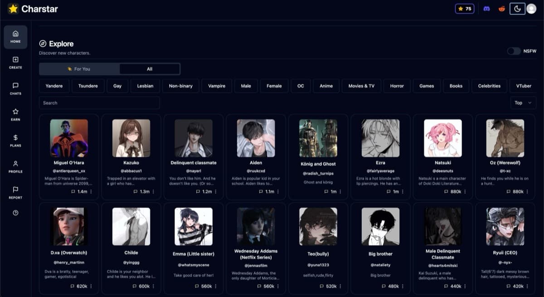This screenshot has height=297, width=544.
Task: Open Chats from the sidebar
Action: (x=15, y=89)
